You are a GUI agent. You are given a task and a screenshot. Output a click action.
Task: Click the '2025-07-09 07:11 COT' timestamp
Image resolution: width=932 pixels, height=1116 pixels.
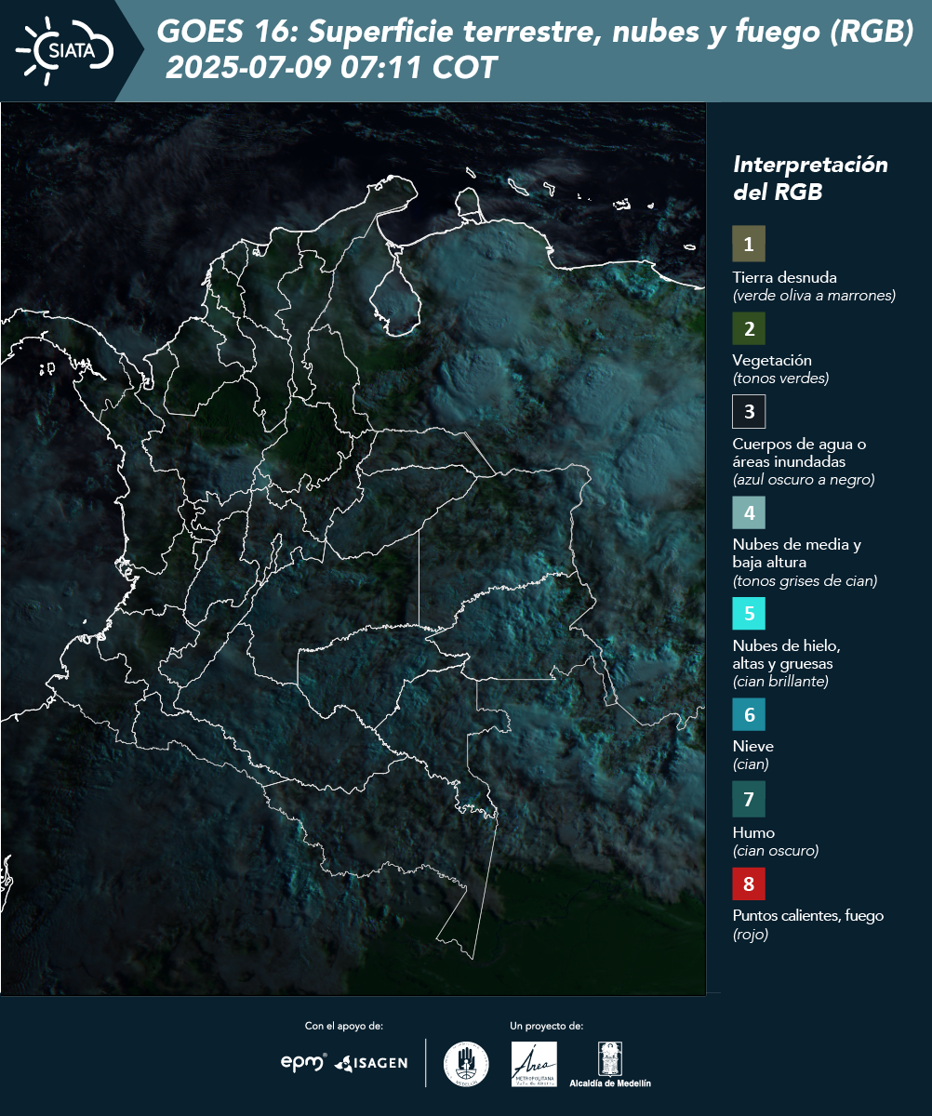pos(332,68)
